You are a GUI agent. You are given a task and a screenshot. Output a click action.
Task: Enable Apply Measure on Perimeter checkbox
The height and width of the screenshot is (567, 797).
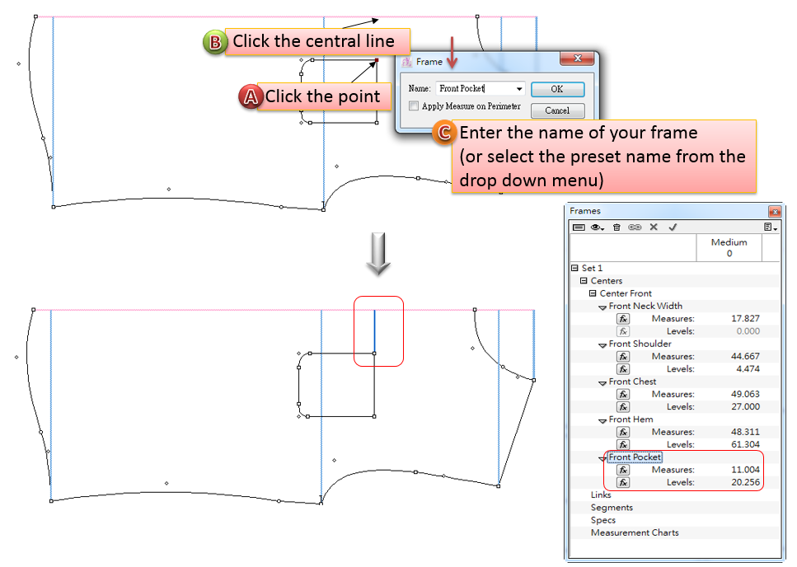coord(415,106)
